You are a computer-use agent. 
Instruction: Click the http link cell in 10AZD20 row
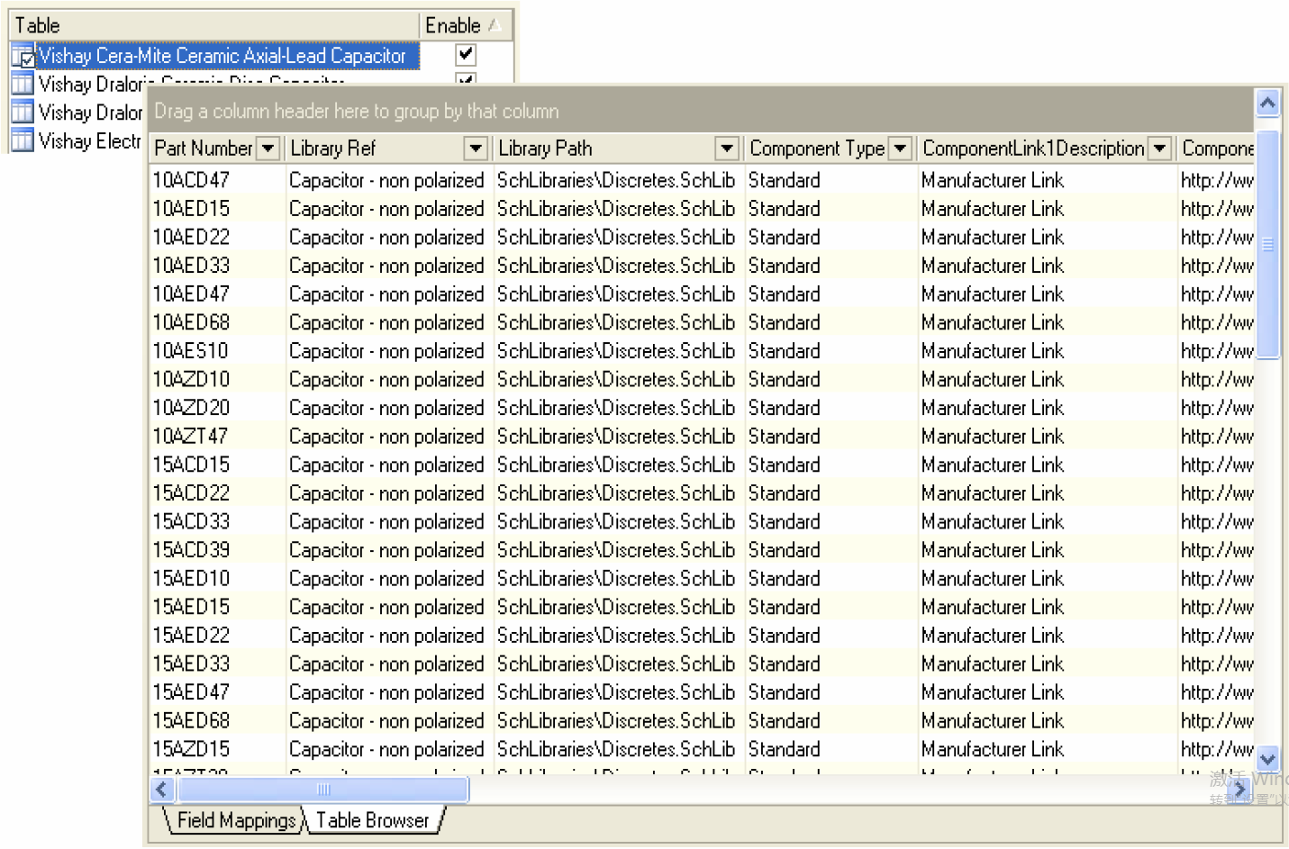click(x=1216, y=408)
